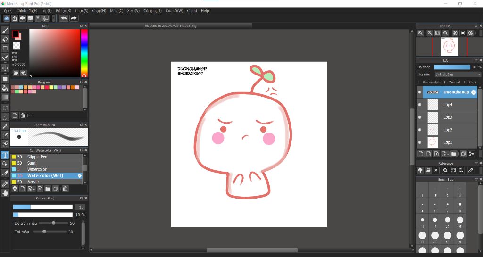Hide the Lớp1 layer
The width and height of the screenshot is (483, 257).
(419, 142)
